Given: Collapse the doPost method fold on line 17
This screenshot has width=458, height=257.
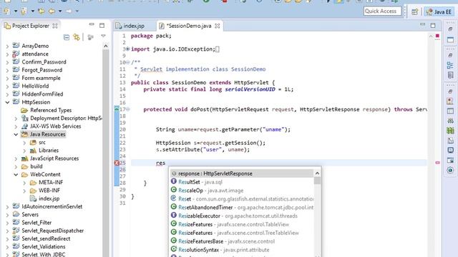Looking at the screenshot, I should [x=127, y=109].
